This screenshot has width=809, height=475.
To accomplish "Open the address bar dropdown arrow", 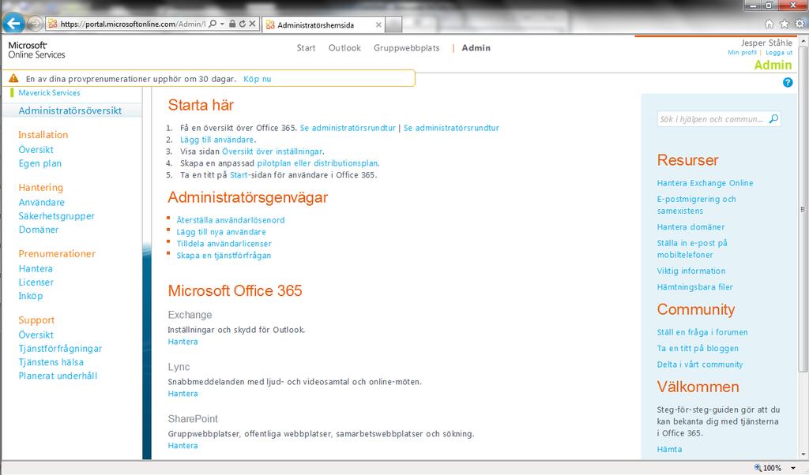I will pos(222,24).
